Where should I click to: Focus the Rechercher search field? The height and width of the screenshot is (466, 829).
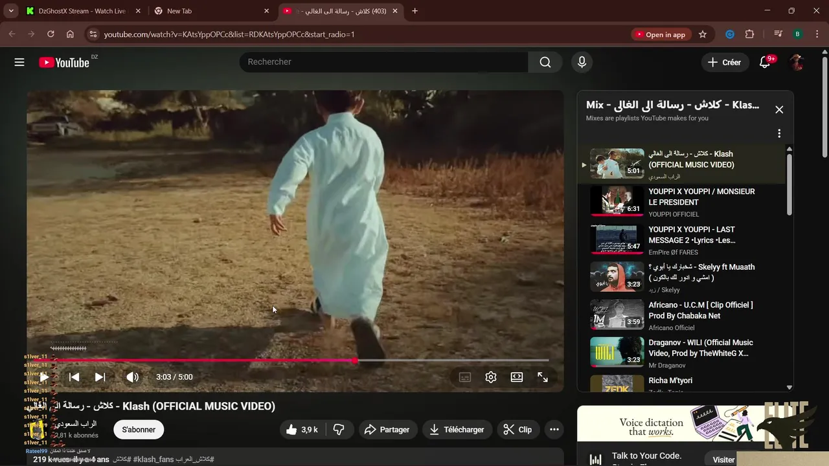(x=383, y=62)
